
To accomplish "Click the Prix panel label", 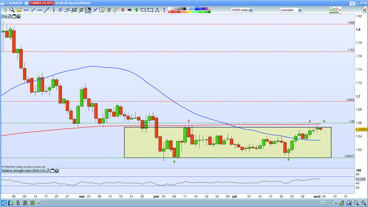I will click(4, 16).
